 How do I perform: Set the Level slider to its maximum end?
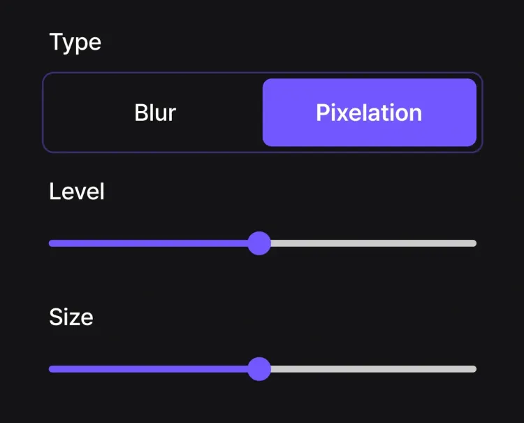474,243
